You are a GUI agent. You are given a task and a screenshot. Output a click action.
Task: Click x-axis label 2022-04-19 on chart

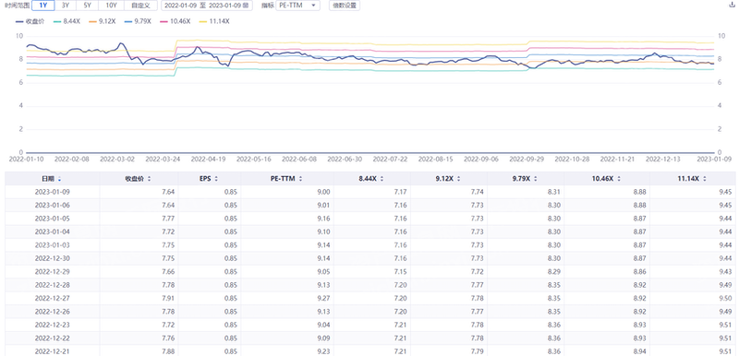[208, 159]
